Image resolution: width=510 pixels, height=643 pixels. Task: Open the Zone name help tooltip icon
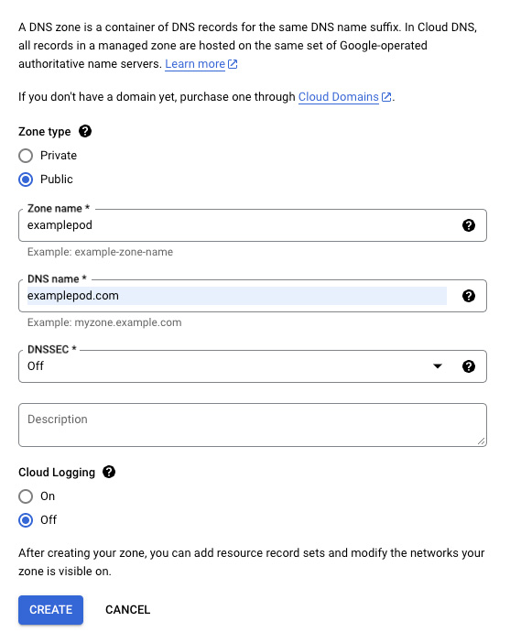click(469, 225)
